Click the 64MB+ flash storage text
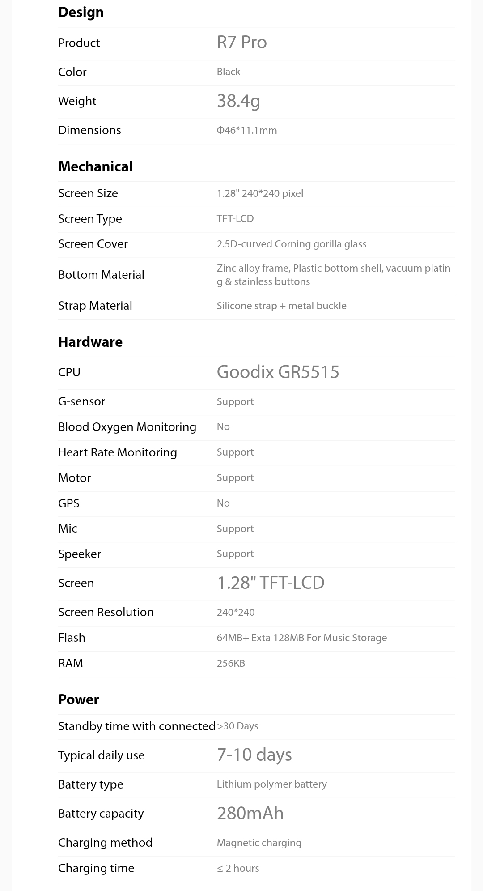This screenshot has height=891, width=483. pos(302,638)
